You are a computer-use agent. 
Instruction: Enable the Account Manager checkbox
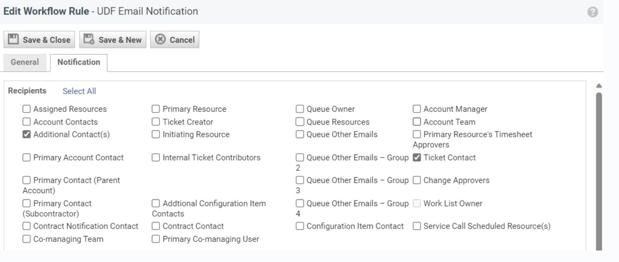pyautogui.click(x=417, y=109)
